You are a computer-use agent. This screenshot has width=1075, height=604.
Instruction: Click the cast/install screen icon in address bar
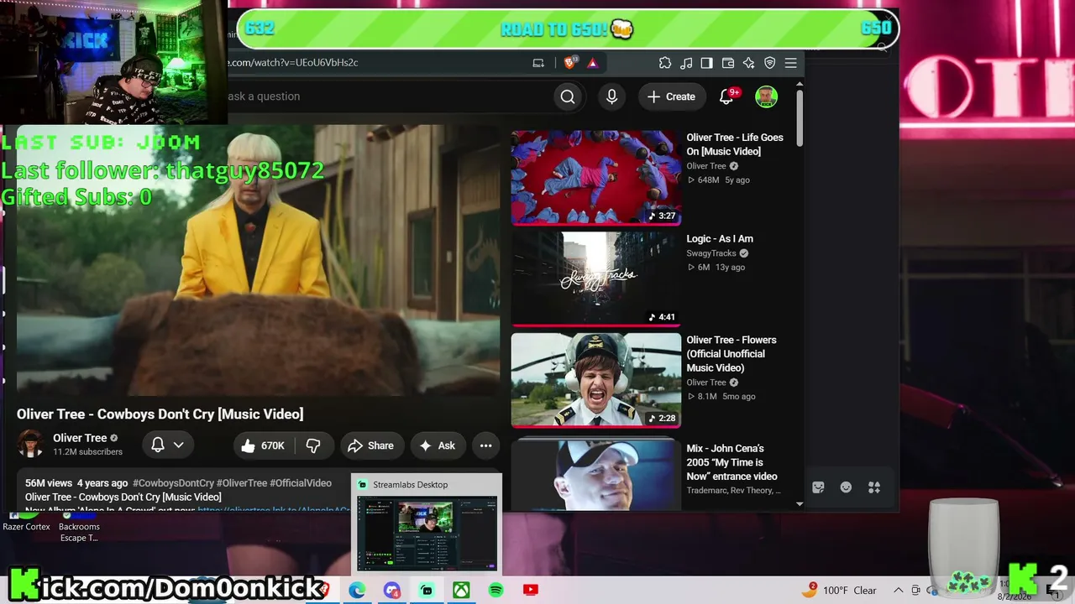[x=538, y=63]
